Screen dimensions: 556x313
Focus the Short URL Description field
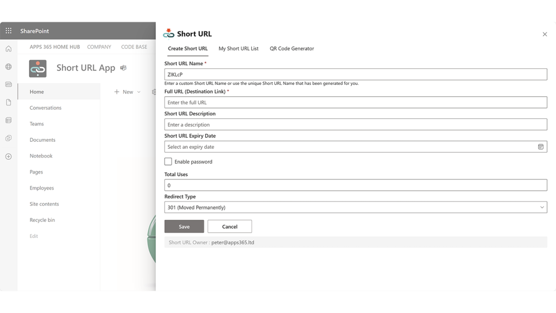356,124
